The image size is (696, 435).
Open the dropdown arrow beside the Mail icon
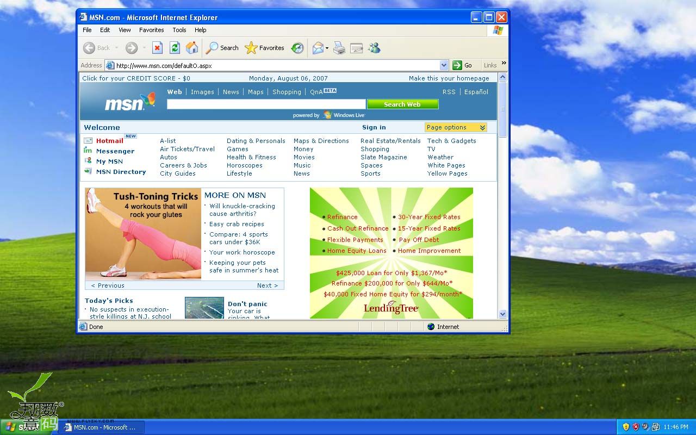pos(327,48)
